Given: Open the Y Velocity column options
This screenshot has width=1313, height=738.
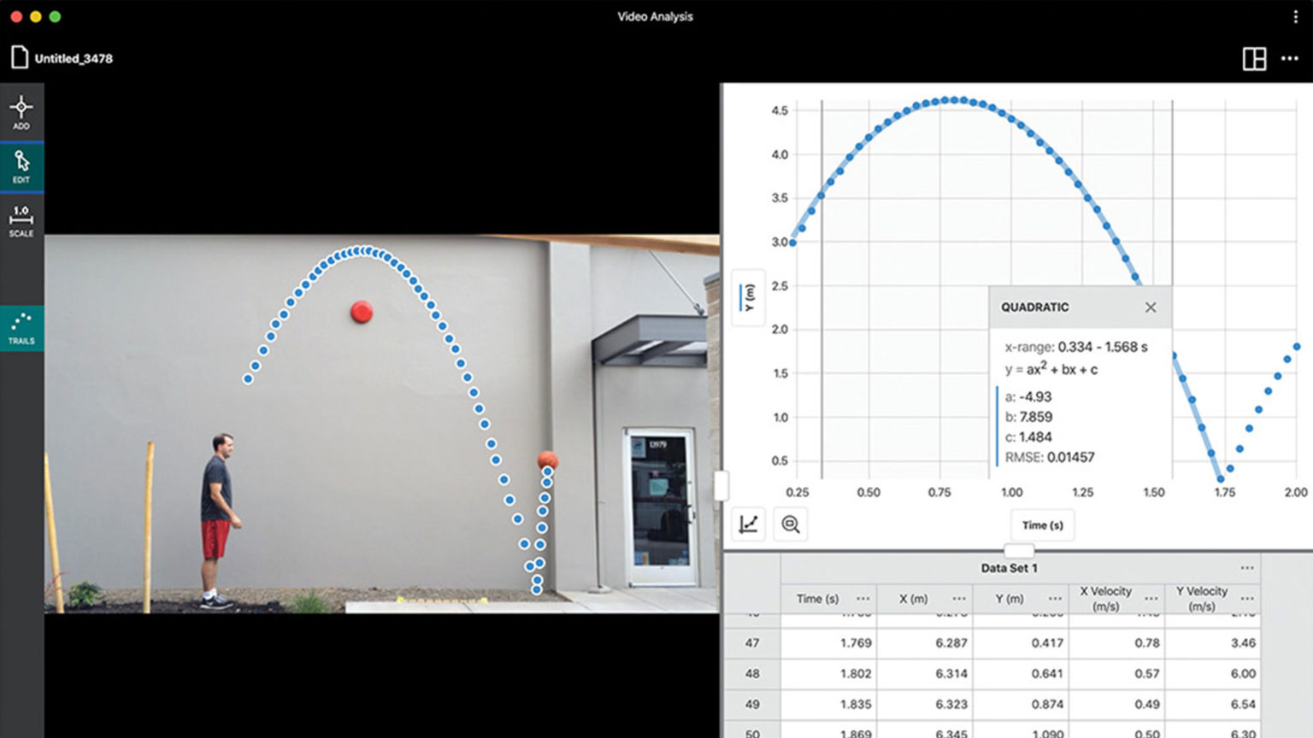Looking at the screenshot, I should coord(1248,598).
